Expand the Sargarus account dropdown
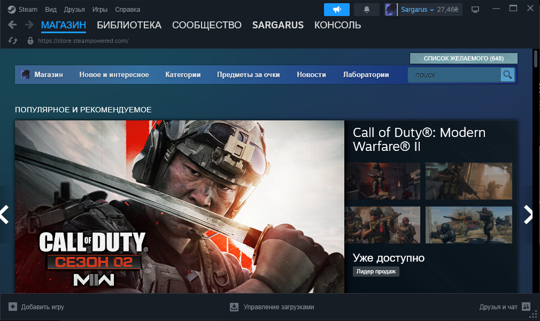 (431, 10)
